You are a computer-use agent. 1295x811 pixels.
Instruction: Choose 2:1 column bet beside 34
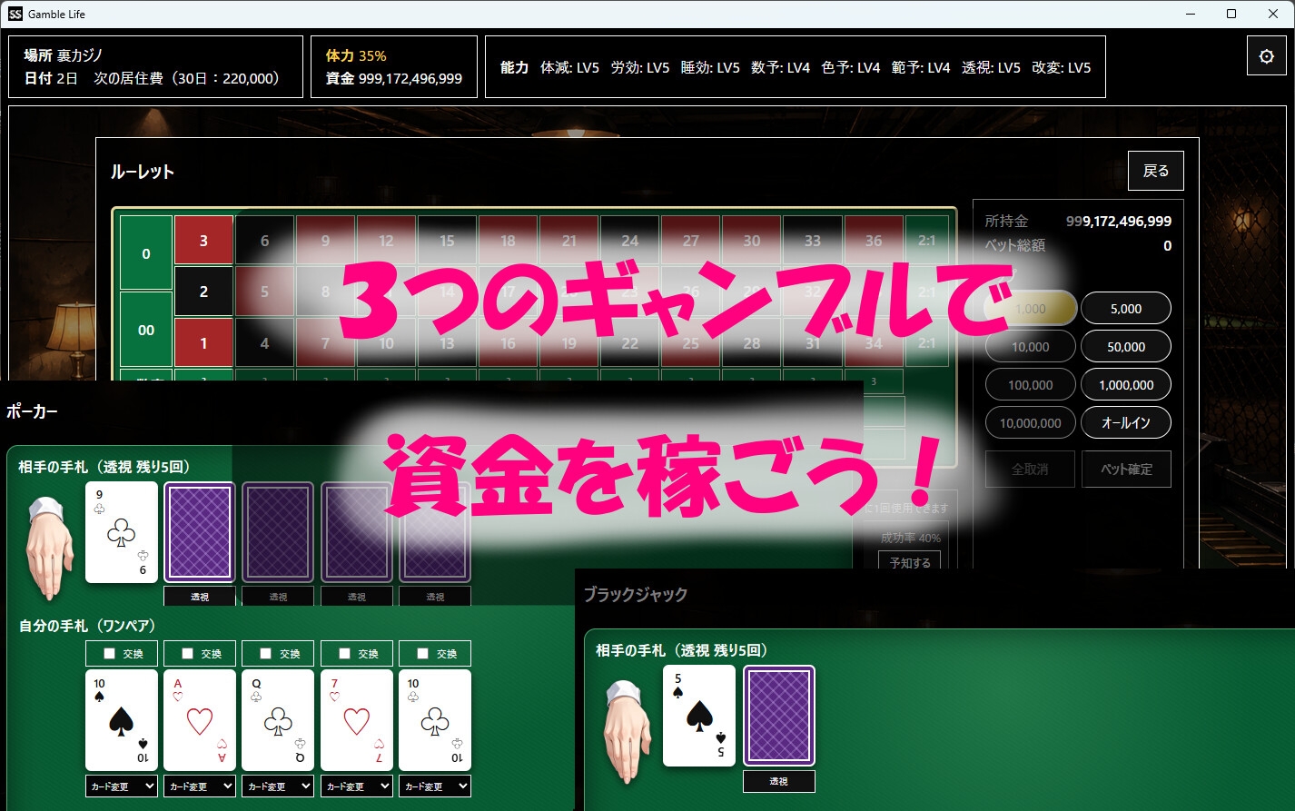(x=927, y=343)
